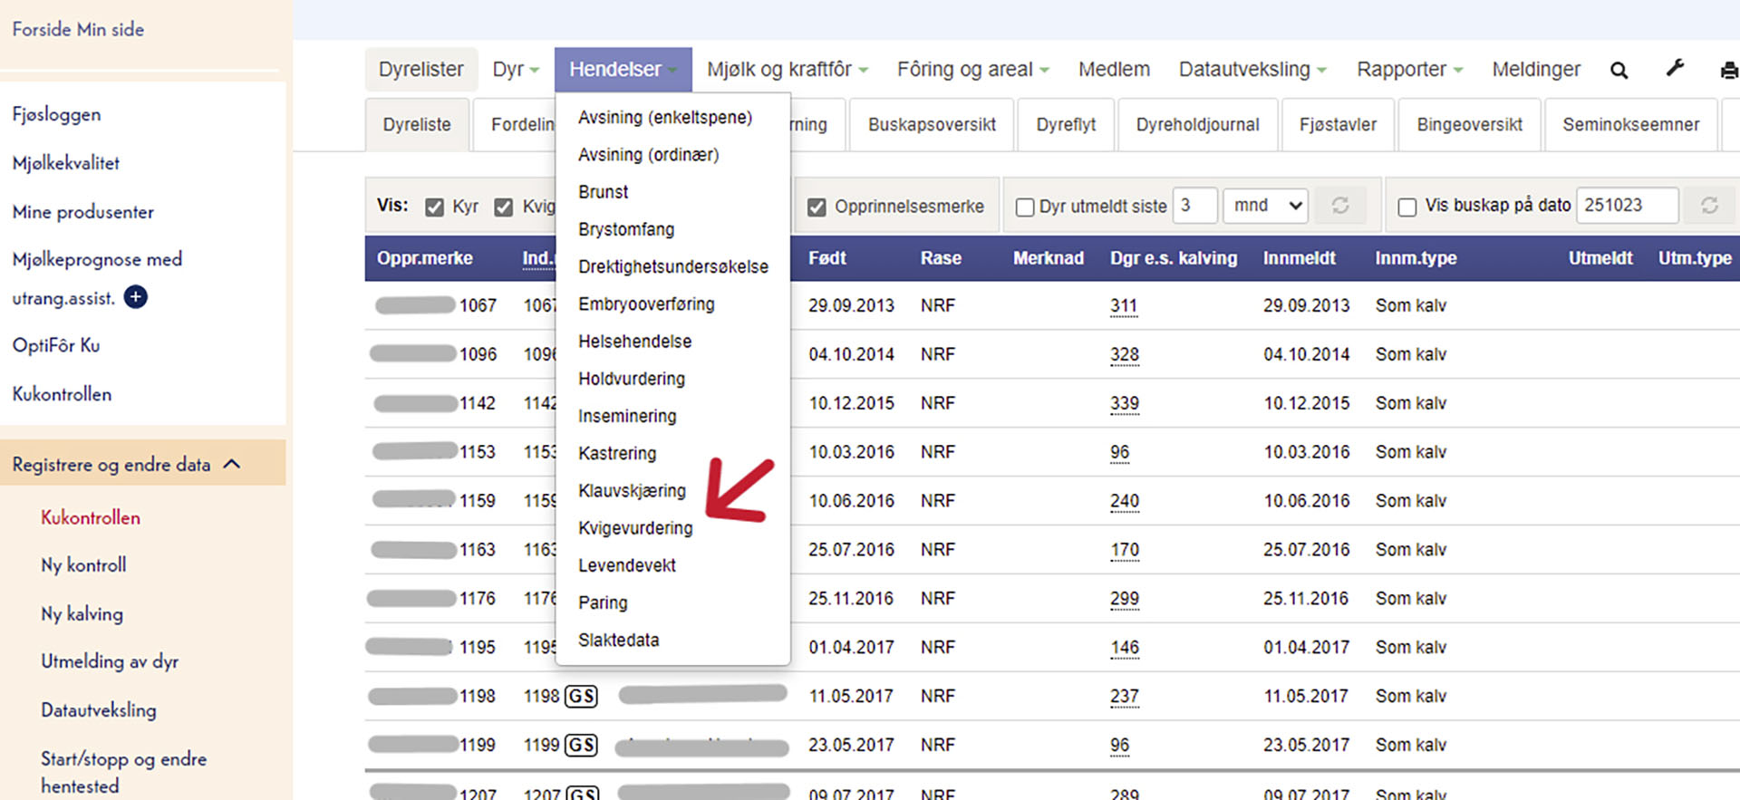Choose Brystomfang from the menu
Image resolution: width=1740 pixels, height=800 pixels.
point(626,229)
